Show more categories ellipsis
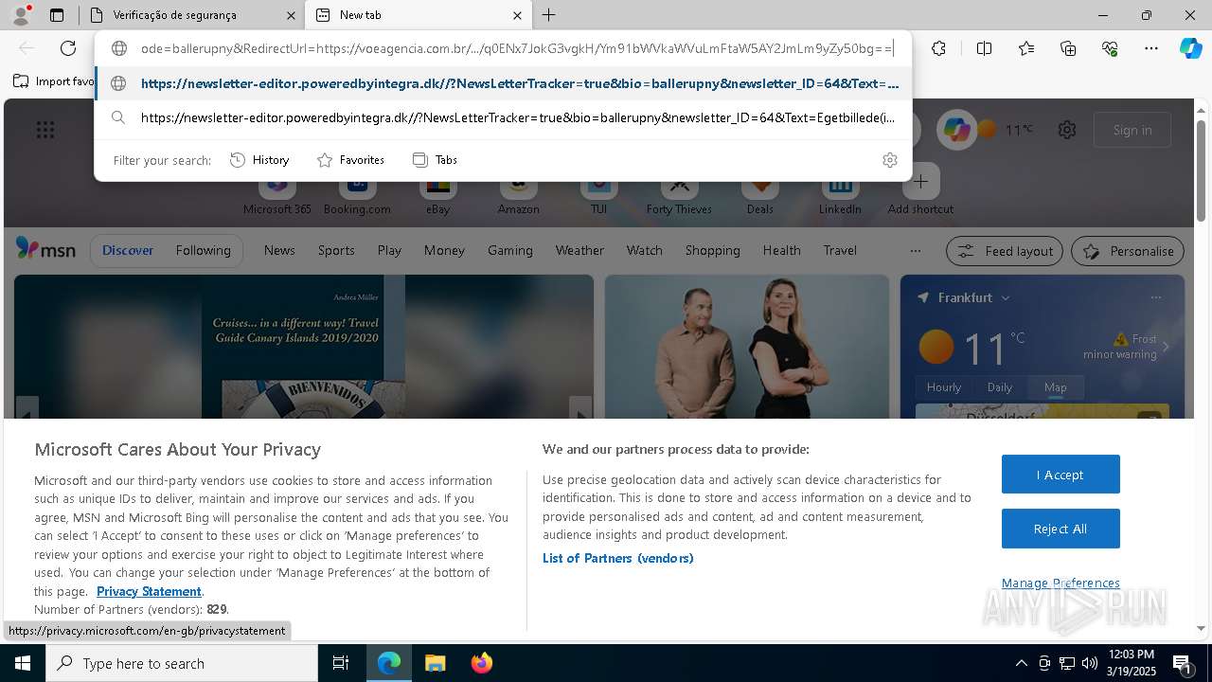The width and height of the screenshot is (1212, 682). coord(915,250)
